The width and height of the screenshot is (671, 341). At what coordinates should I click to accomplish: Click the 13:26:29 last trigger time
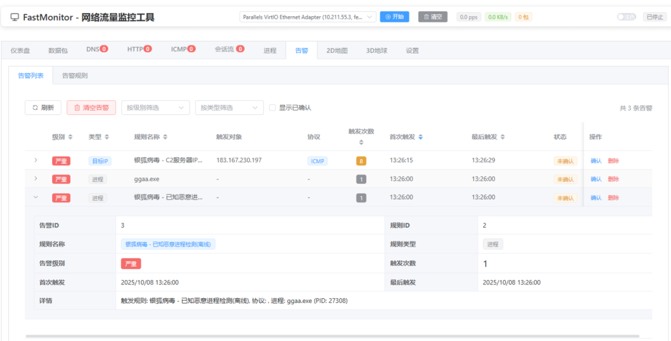(x=483, y=160)
